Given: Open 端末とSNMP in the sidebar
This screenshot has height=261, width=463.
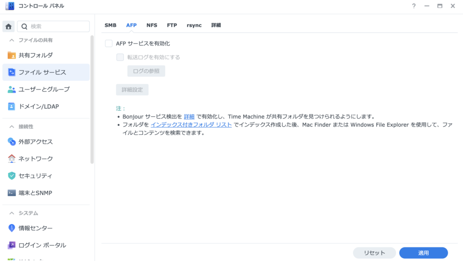Looking at the screenshot, I should 46,193.
